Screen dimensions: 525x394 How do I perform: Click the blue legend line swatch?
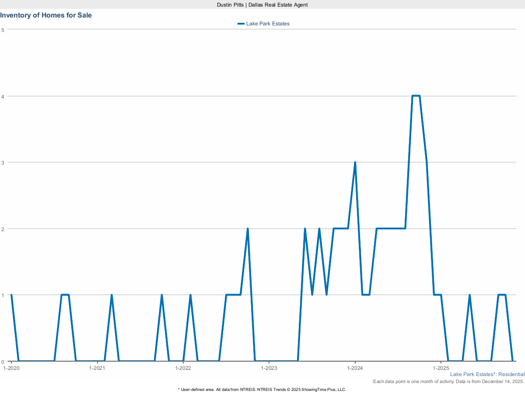tap(241, 24)
